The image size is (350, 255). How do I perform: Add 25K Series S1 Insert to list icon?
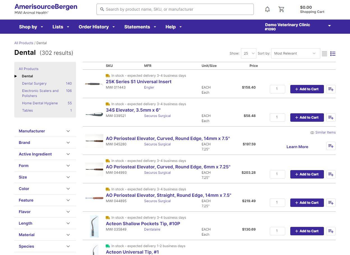331,89
